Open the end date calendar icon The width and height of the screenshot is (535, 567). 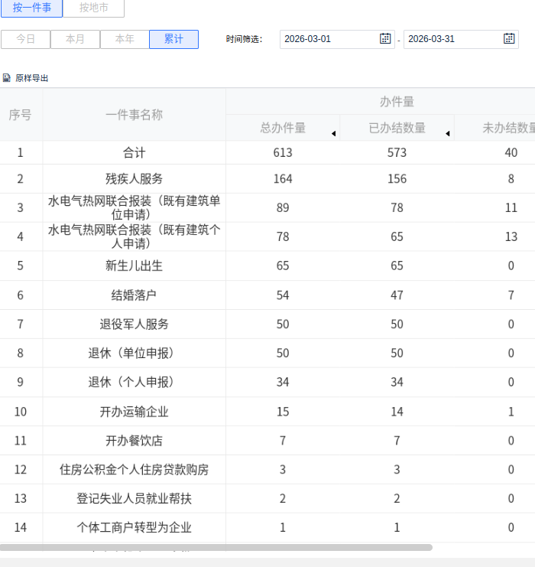(509, 39)
